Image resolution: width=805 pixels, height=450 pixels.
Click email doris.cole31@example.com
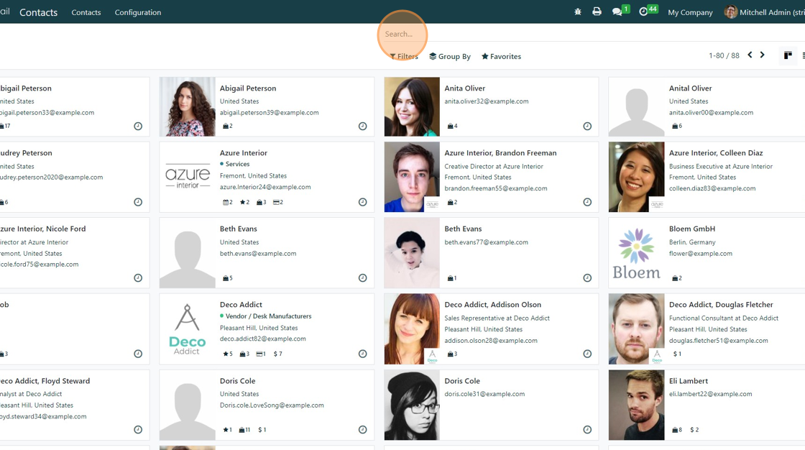pyautogui.click(x=484, y=394)
